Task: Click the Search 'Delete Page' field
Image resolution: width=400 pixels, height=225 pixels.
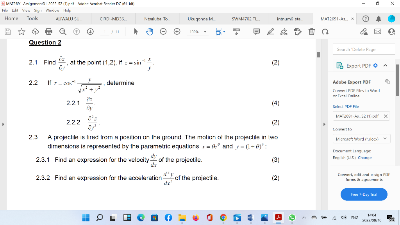Action: click(364, 49)
